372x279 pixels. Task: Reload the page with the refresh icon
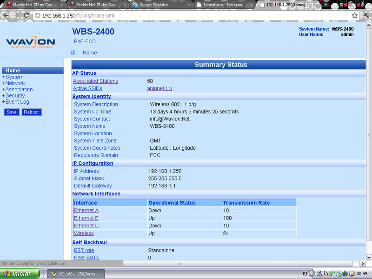pos(27,16)
